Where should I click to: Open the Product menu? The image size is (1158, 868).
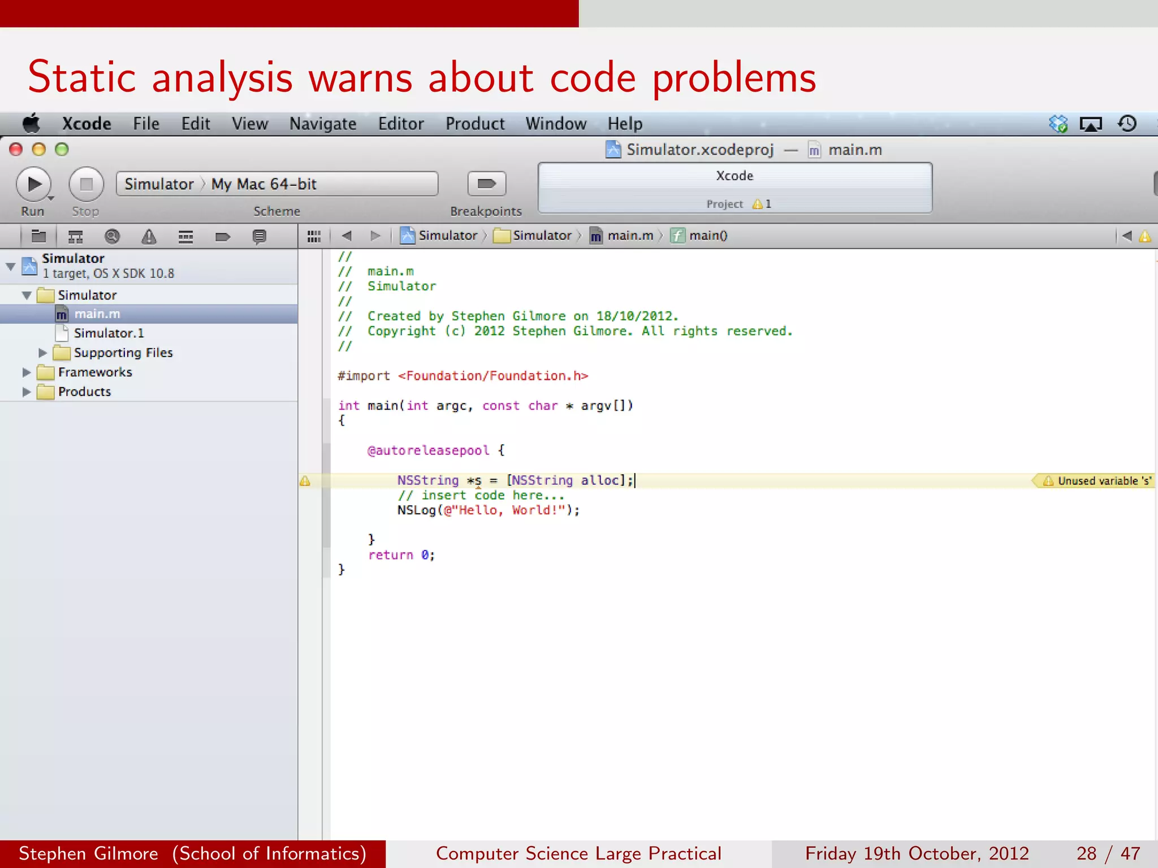coord(475,124)
